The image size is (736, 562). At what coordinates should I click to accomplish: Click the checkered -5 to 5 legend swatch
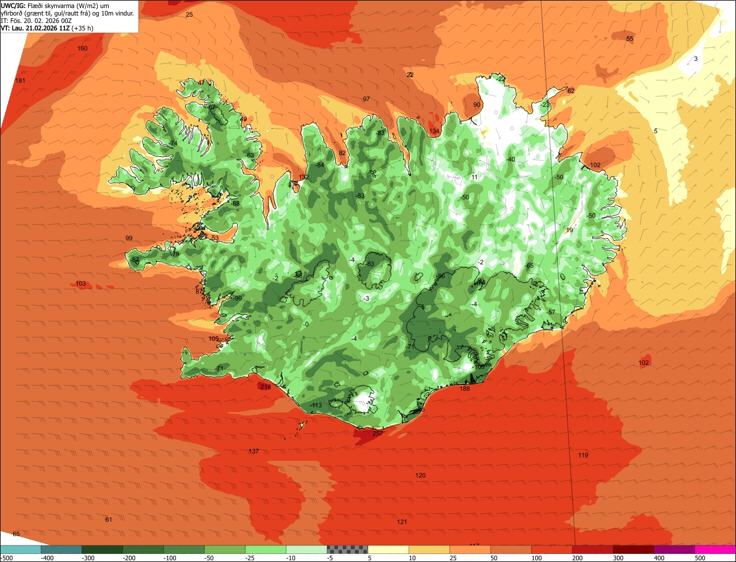coord(347,549)
